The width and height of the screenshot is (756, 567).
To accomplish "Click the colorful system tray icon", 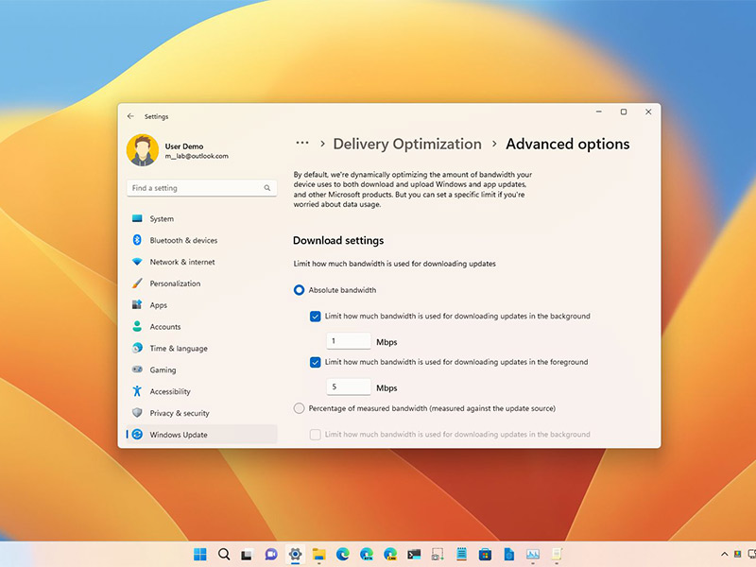I will click(x=737, y=554).
